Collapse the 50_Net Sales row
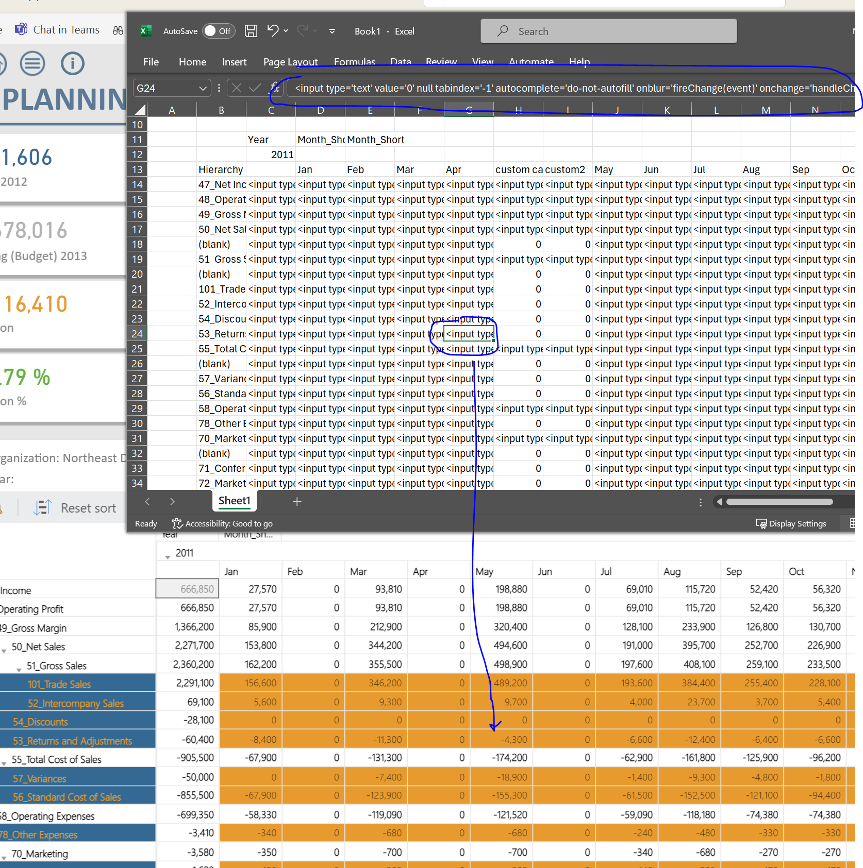Image resolution: width=863 pixels, height=868 pixels. click(4, 651)
